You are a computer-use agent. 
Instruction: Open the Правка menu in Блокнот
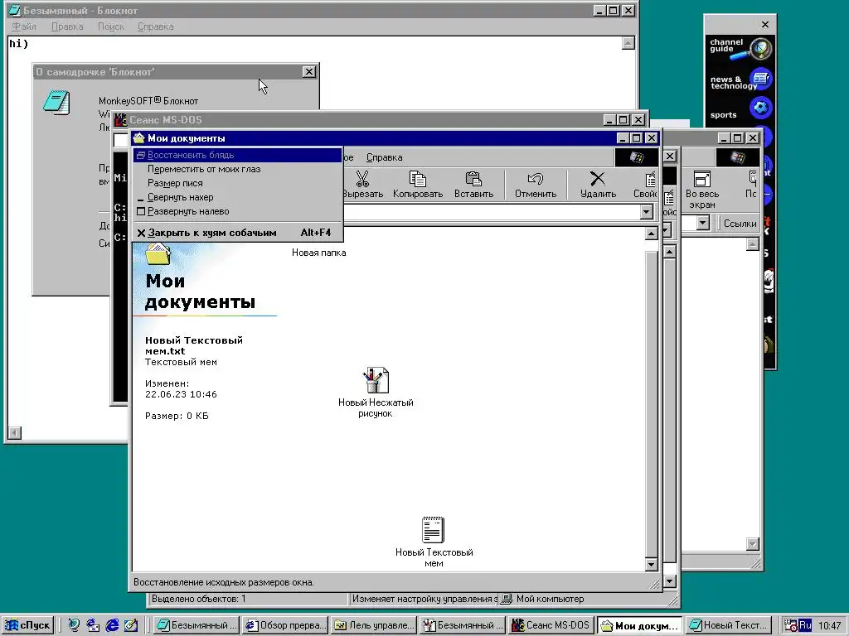[67, 26]
